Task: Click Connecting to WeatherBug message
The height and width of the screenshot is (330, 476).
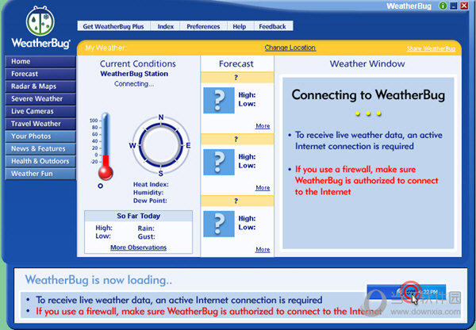Action: [x=368, y=95]
